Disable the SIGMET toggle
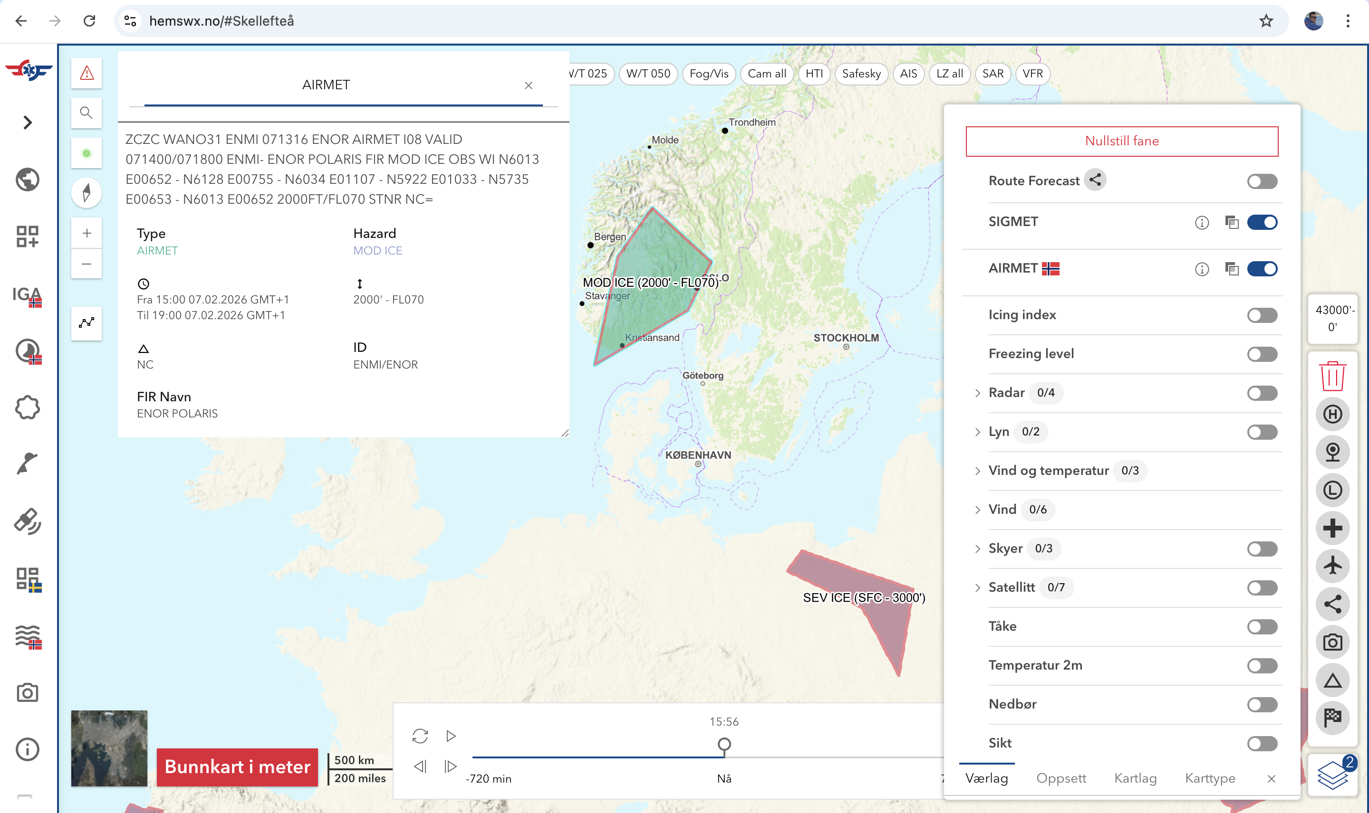1369x813 pixels. [x=1262, y=222]
